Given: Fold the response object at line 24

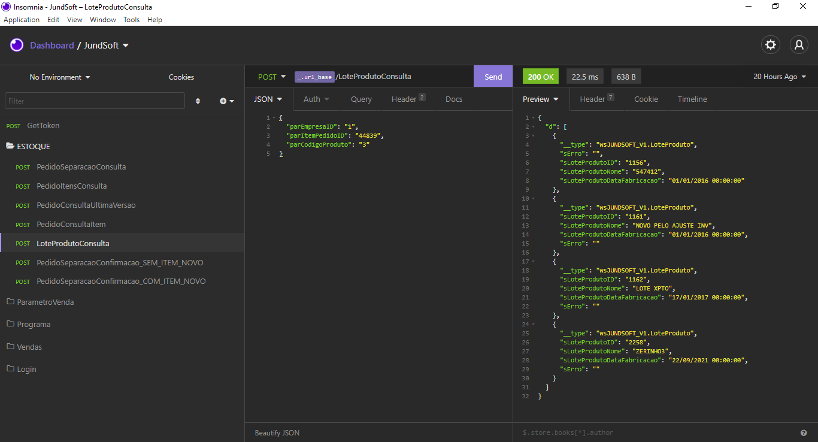Looking at the screenshot, I should tap(532, 325).
